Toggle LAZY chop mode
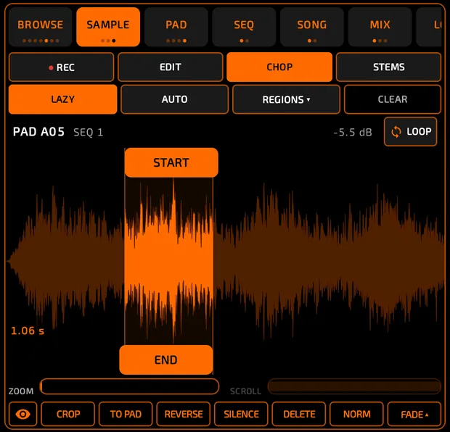The width and height of the screenshot is (450, 432). [63, 99]
